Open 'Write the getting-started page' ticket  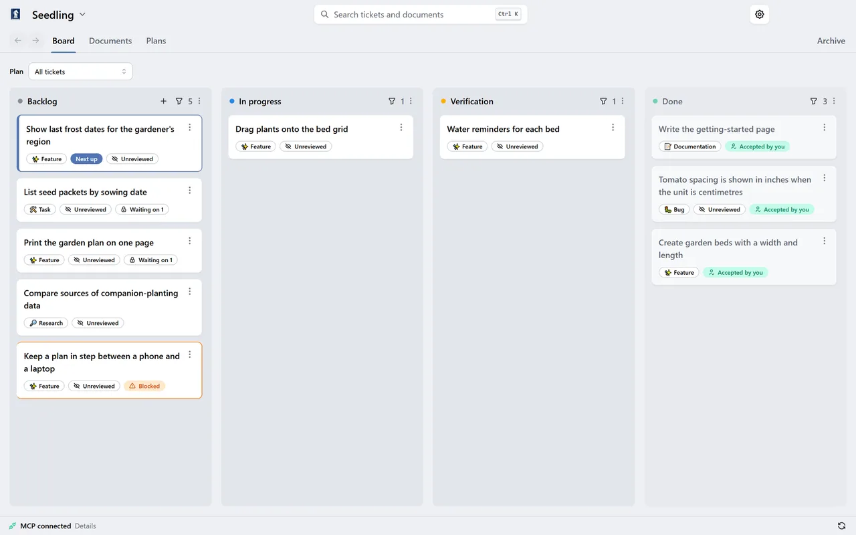716,129
